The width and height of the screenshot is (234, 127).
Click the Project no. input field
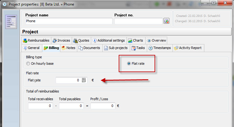[x=138, y=21]
